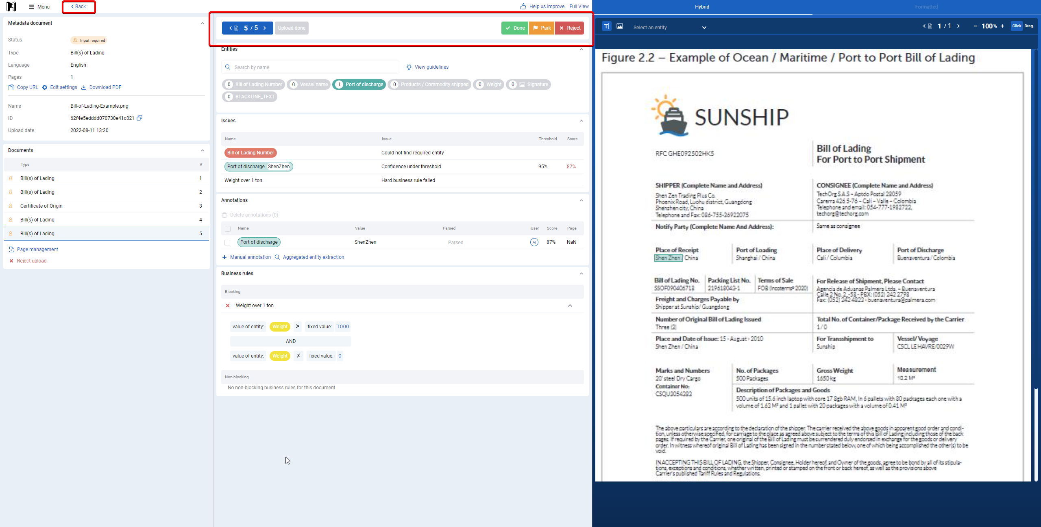The width and height of the screenshot is (1041, 527).
Task: Click the red X beside Weight over 1 ton rule
Action: (x=228, y=306)
